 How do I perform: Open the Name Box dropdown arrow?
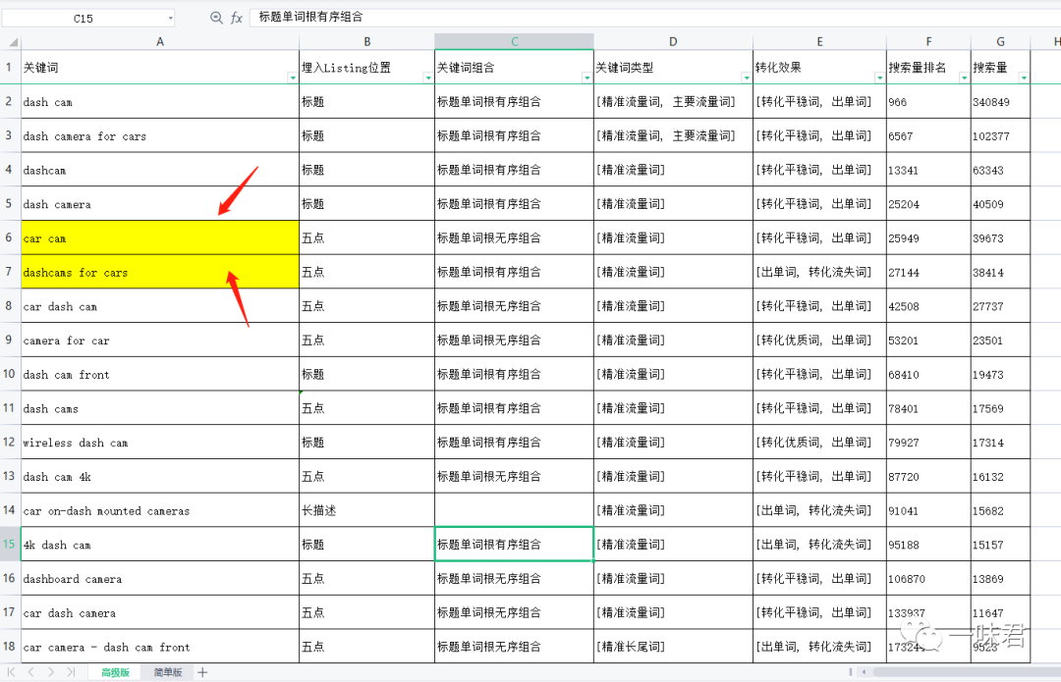(170, 18)
